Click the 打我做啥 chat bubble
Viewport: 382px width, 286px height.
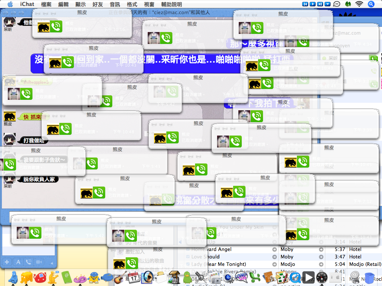pos(34,140)
